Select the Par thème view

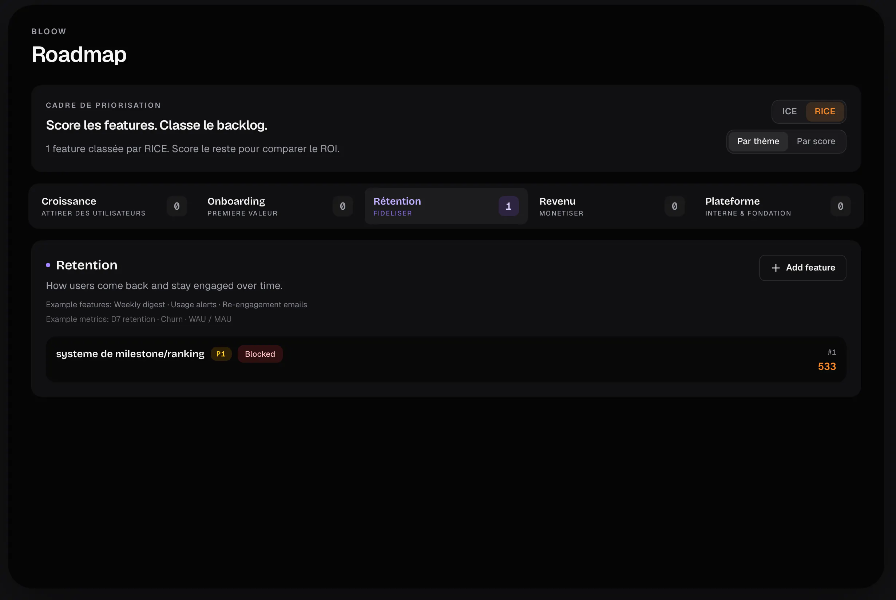[x=758, y=141]
